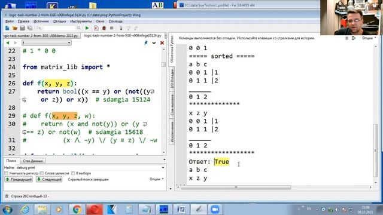
Task: Run the program with green play icon
Action: [87, 28]
